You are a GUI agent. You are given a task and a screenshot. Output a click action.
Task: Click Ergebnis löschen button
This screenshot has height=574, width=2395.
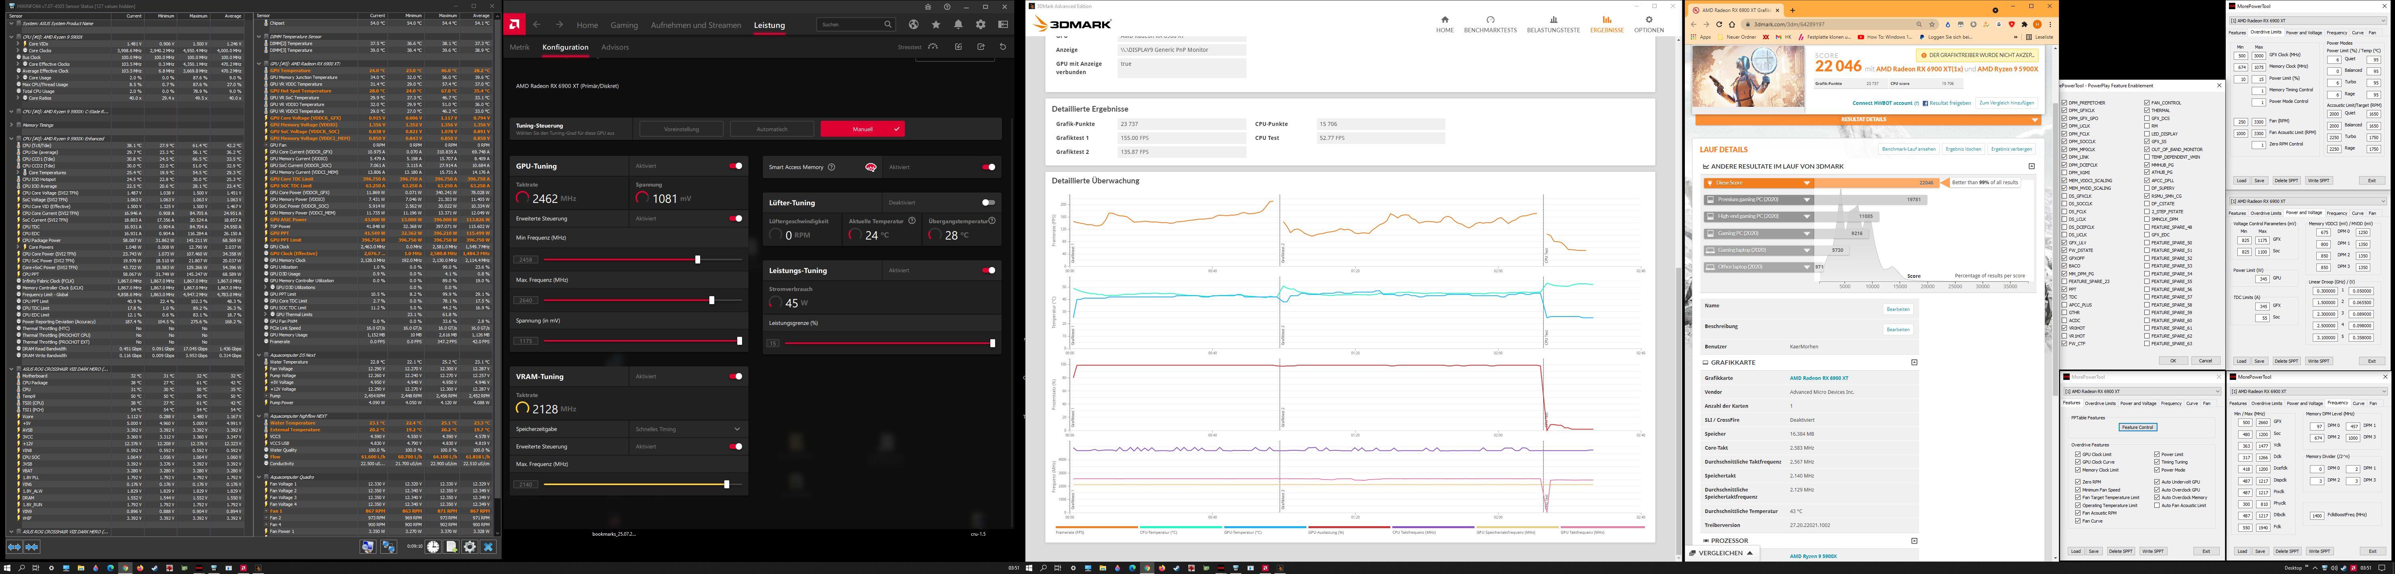(x=1964, y=149)
